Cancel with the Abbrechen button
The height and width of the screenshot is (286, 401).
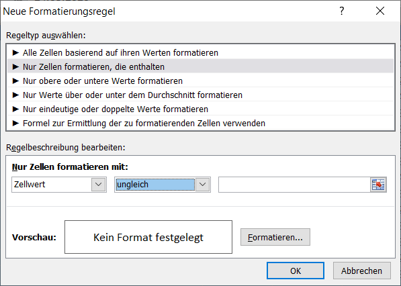tap(361, 271)
